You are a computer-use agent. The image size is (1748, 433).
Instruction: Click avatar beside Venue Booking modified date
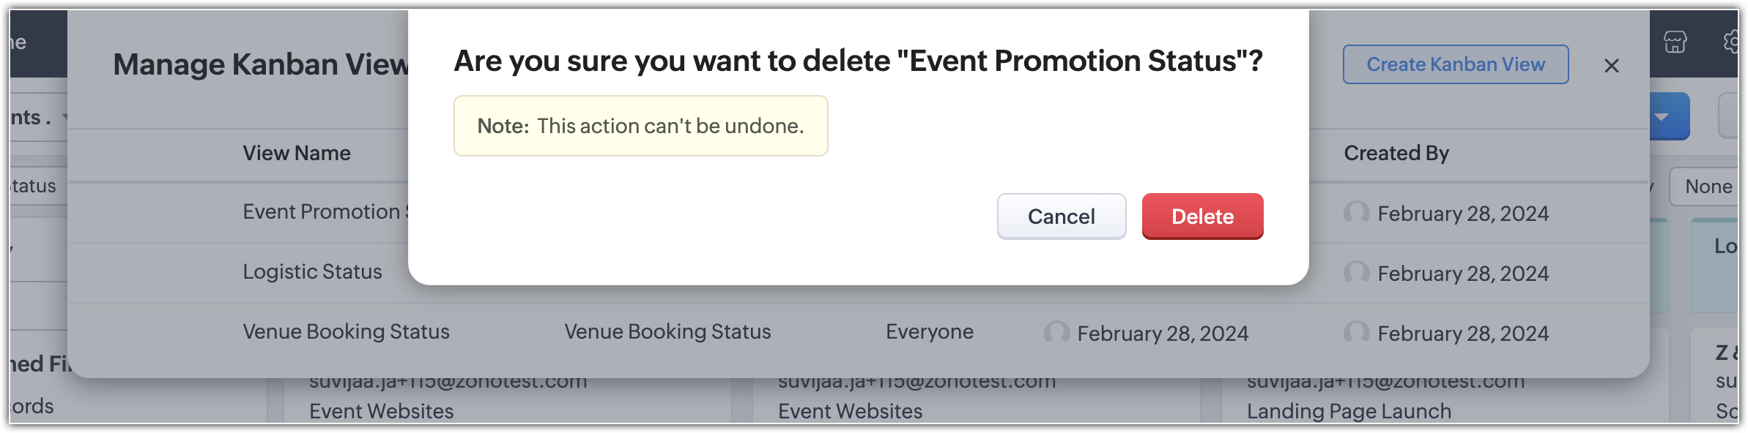click(x=1056, y=333)
